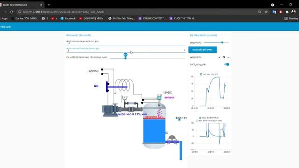
Task: Open the site information icon in address bar
Action: (x=20, y=12)
